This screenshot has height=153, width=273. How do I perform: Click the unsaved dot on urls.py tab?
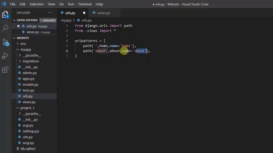pyautogui.click(x=84, y=13)
